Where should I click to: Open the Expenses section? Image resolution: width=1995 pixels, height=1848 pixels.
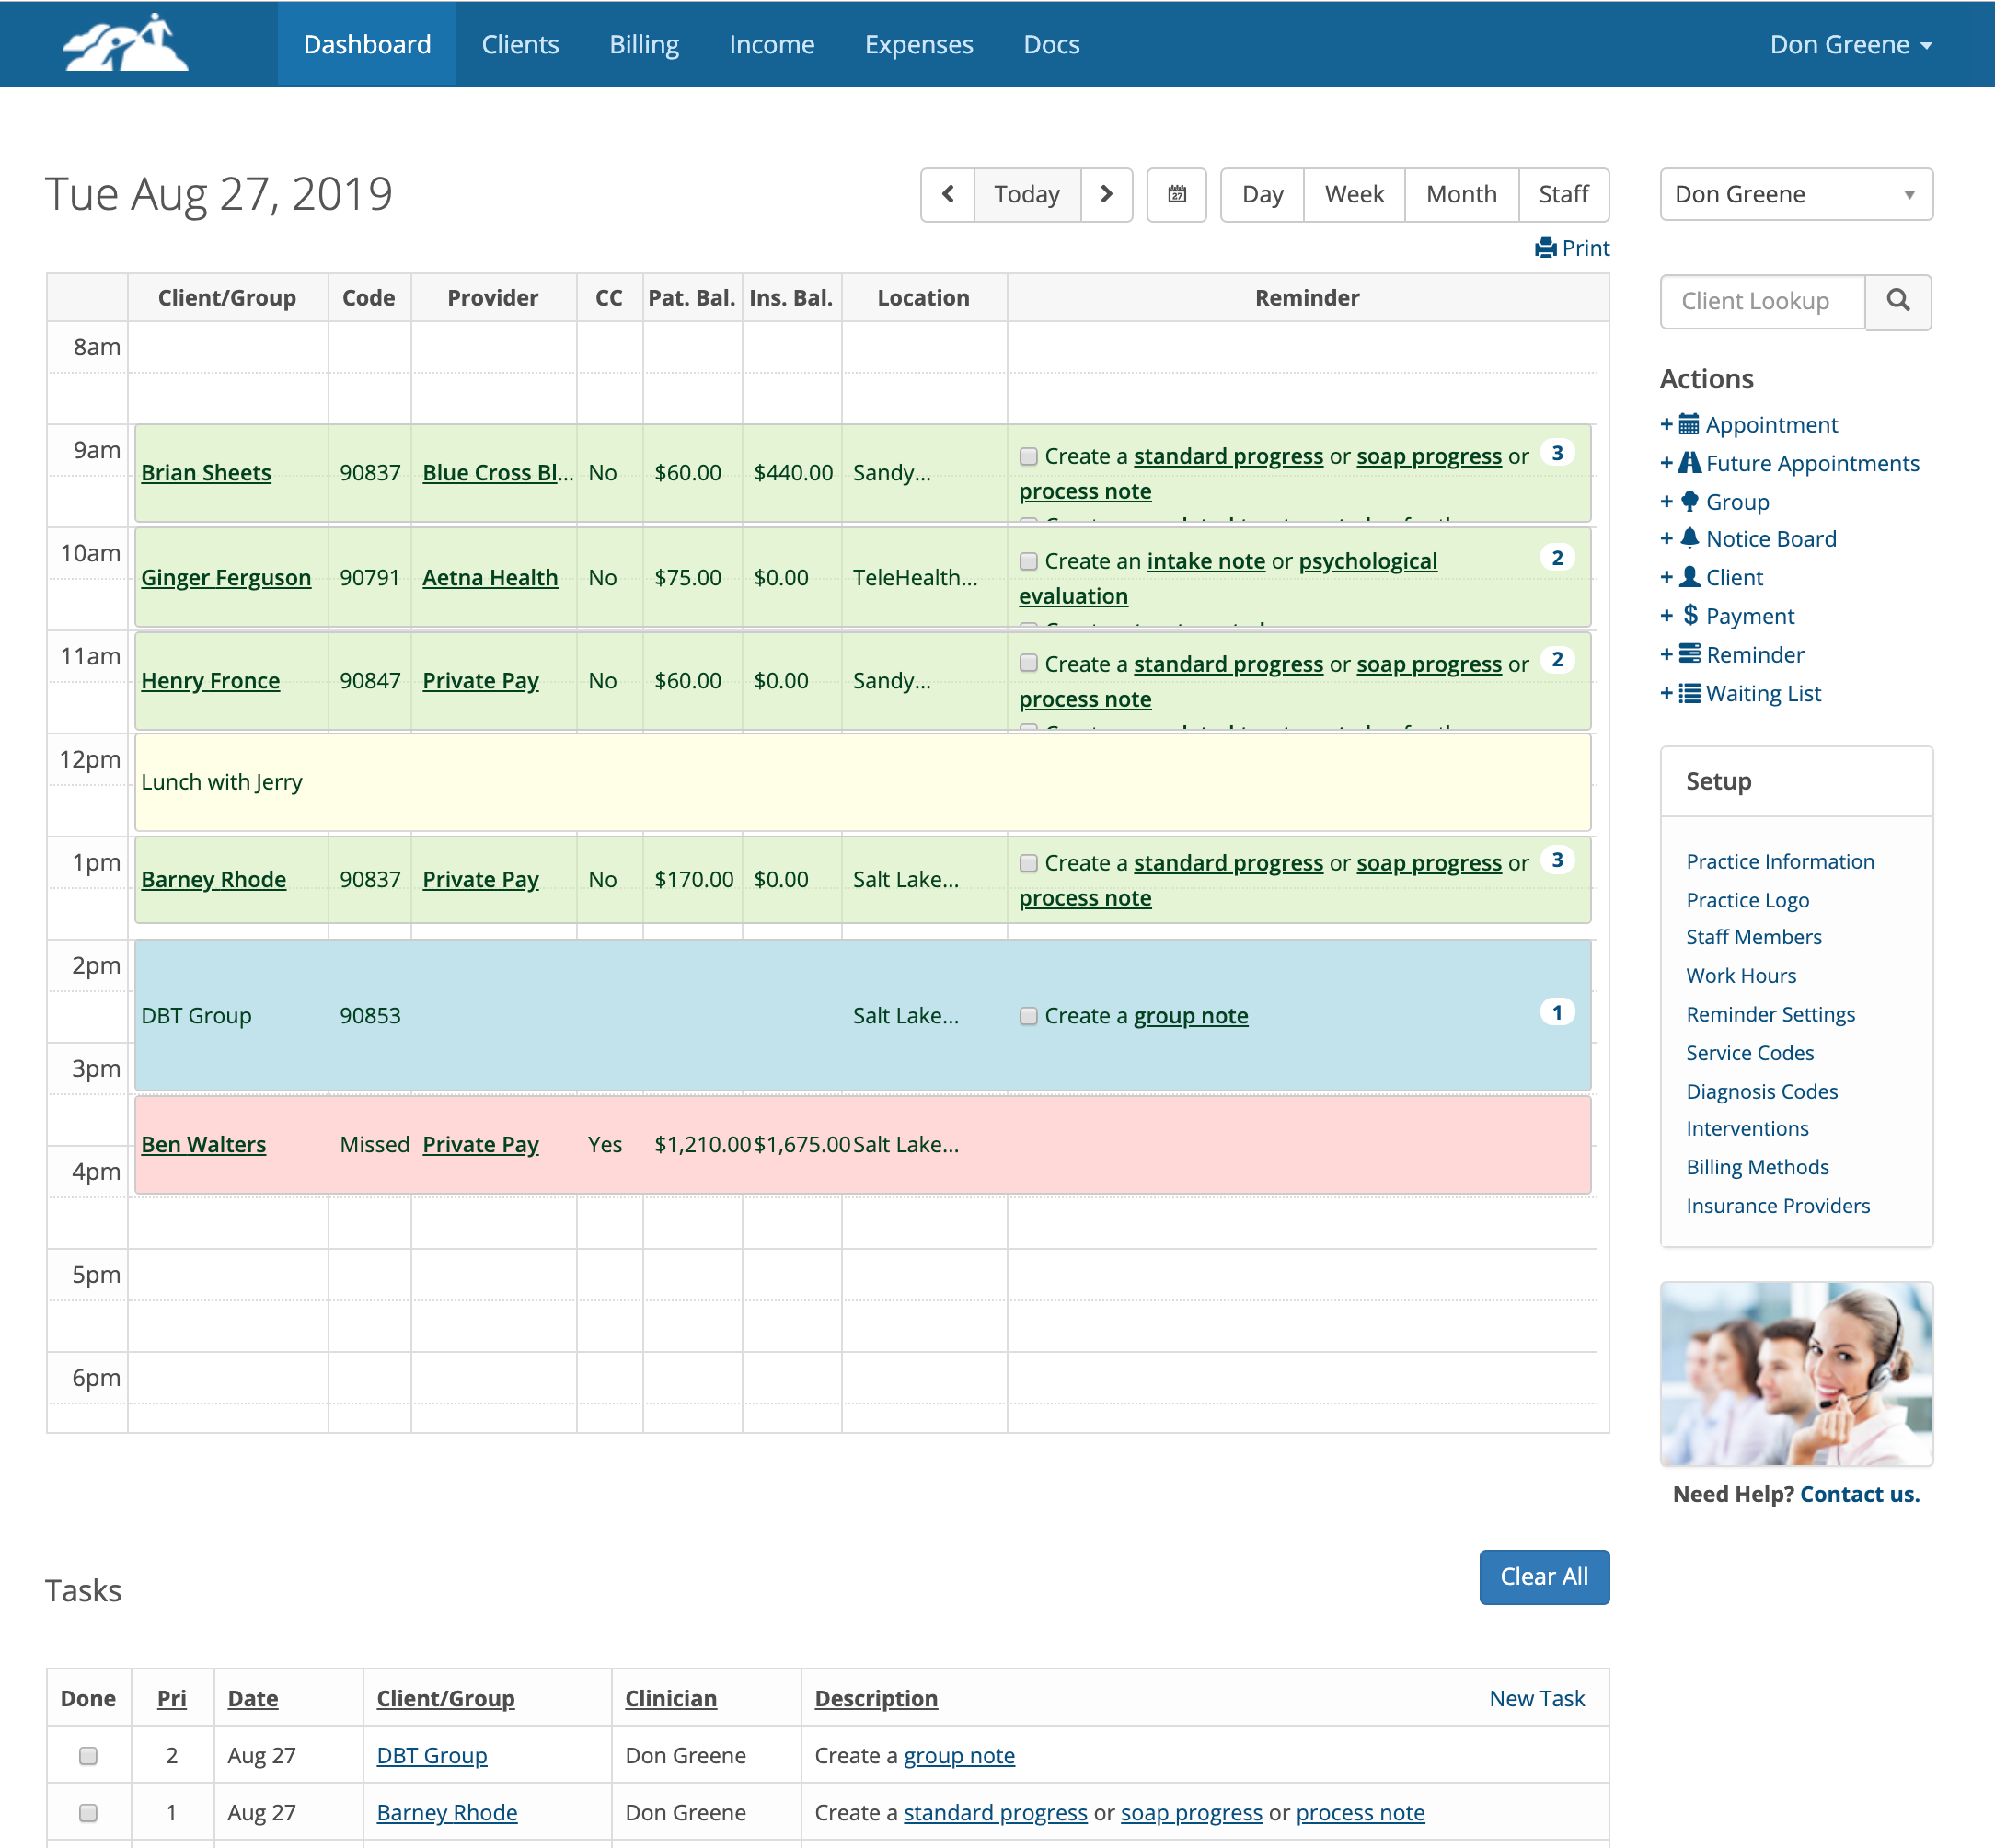[x=919, y=44]
